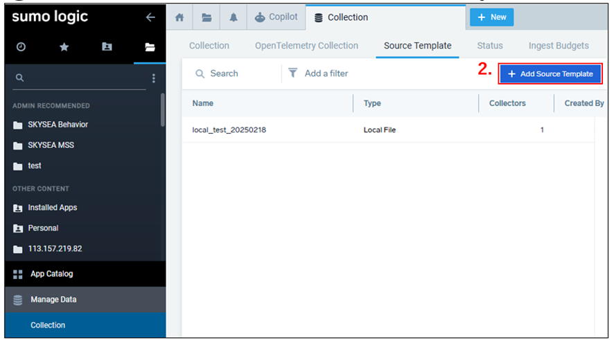The height and width of the screenshot is (340, 614).
Task: Sort by the Collectors column header
Action: click(507, 103)
